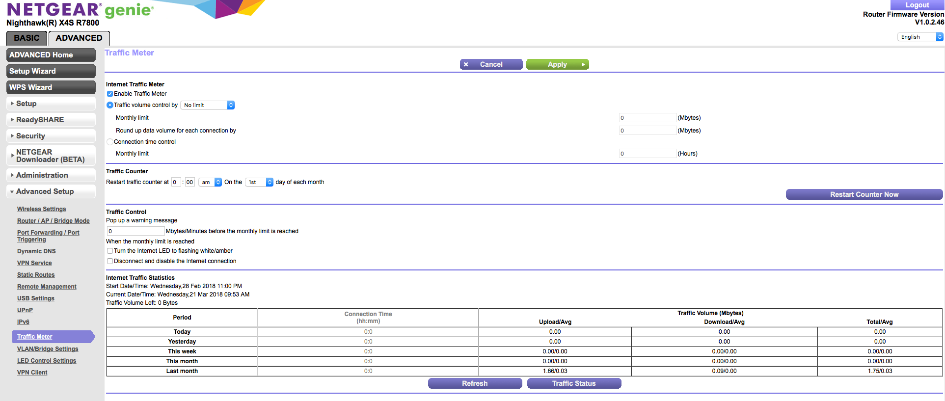Viewport: 945px width, 401px height.
Task: Expand NETGEAR Downloader (BETA) section
Action: pos(51,156)
